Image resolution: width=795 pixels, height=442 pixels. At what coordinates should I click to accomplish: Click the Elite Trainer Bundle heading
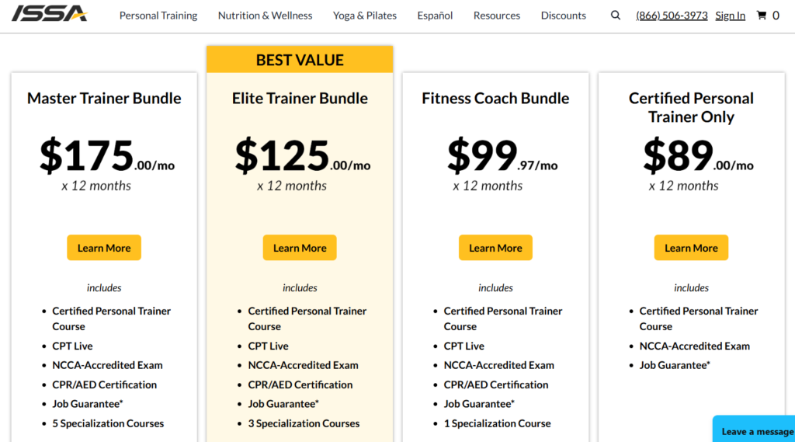click(300, 99)
